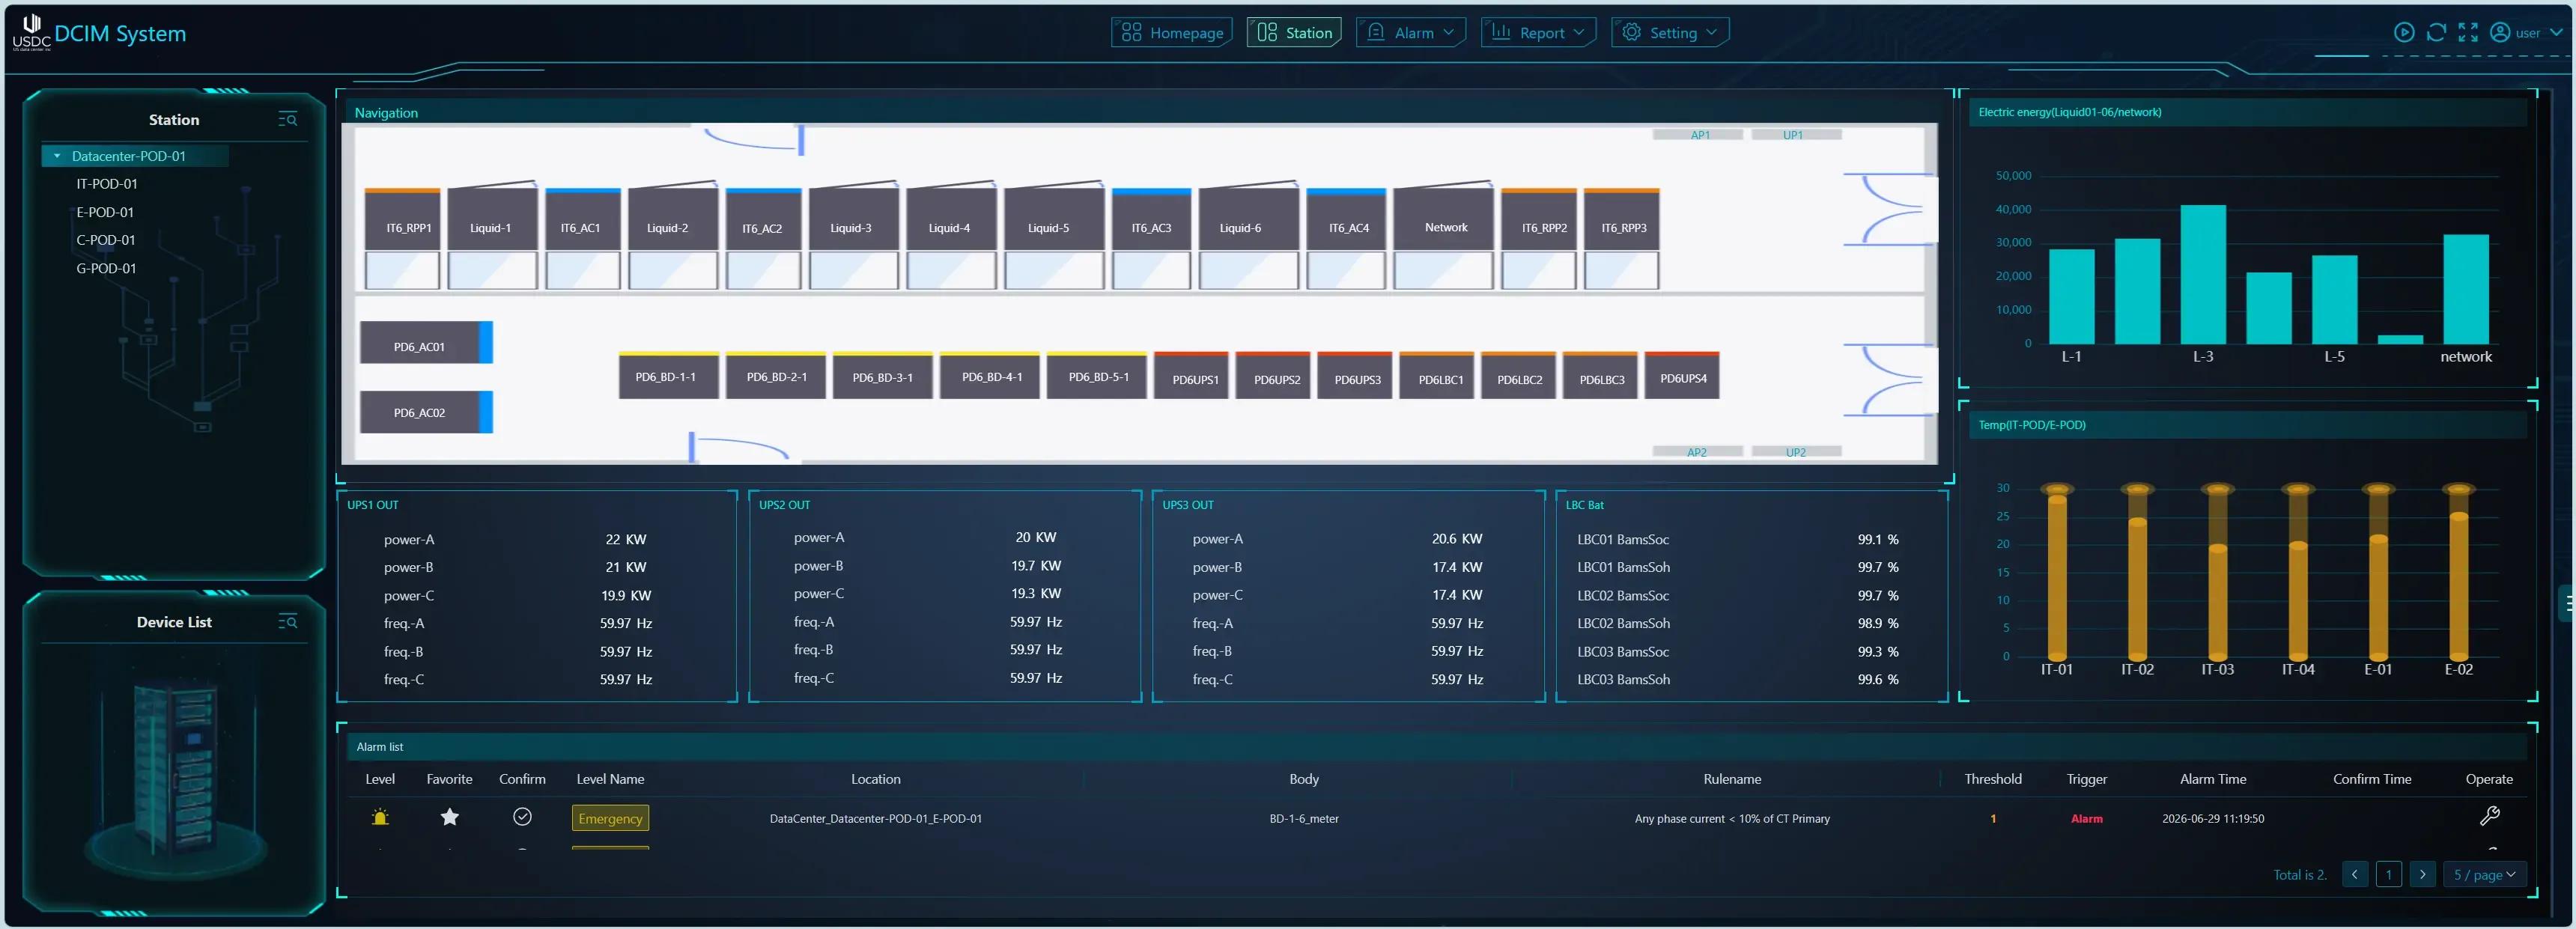Open the Alarm dropdown menu

(1410, 33)
